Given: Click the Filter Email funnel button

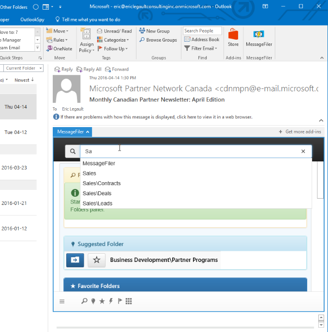Looking at the screenshot, I should pyautogui.click(x=201, y=48).
